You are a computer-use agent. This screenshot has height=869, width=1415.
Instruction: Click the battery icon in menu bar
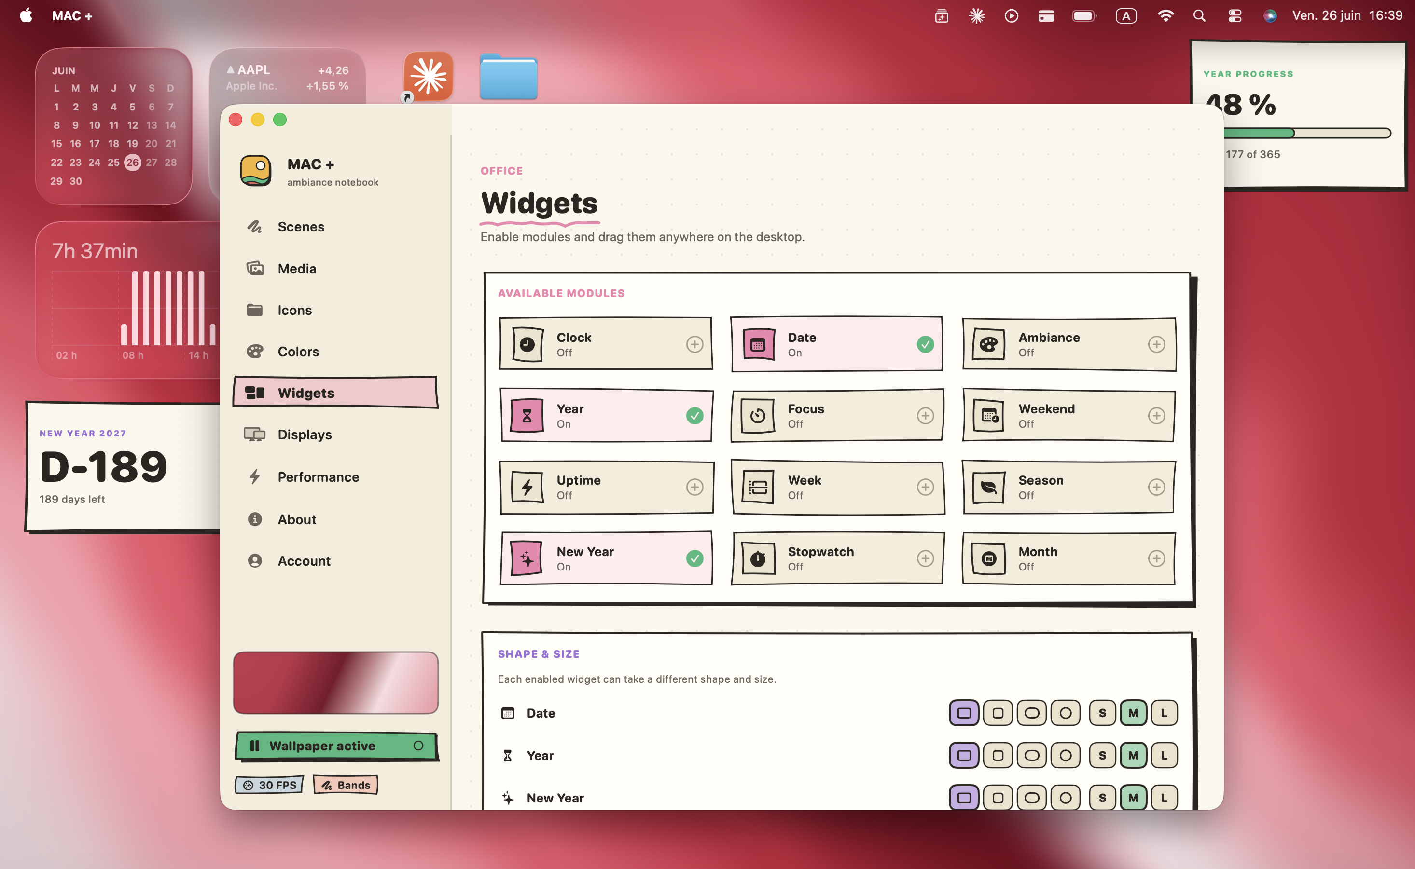tap(1084, 15)
